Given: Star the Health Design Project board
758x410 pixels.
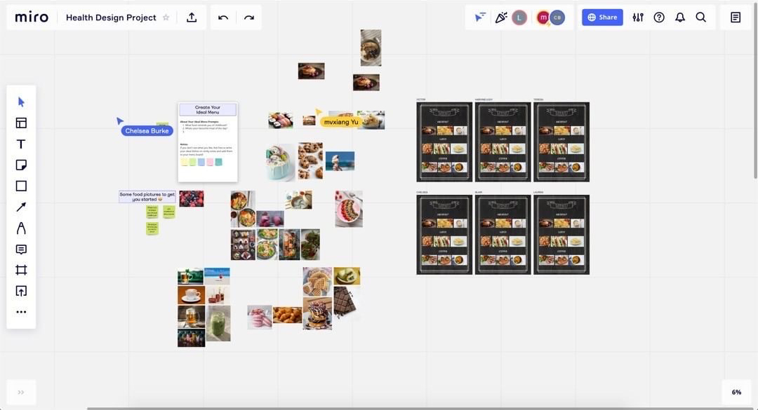Looking at the screenshot, I should click(x=166, y=18).
